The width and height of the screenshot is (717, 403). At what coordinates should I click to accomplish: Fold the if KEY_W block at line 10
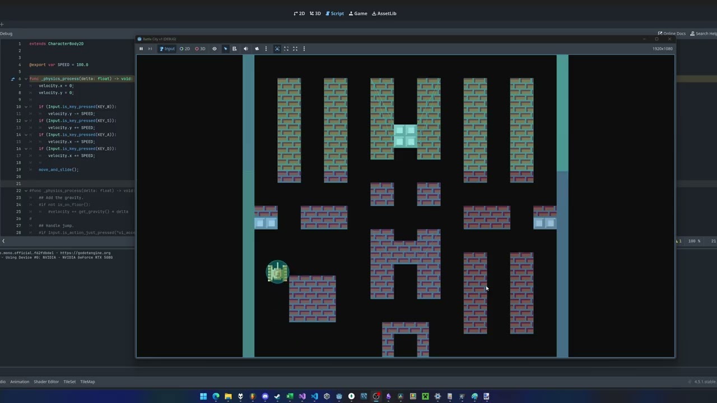[x=26, y=107]
